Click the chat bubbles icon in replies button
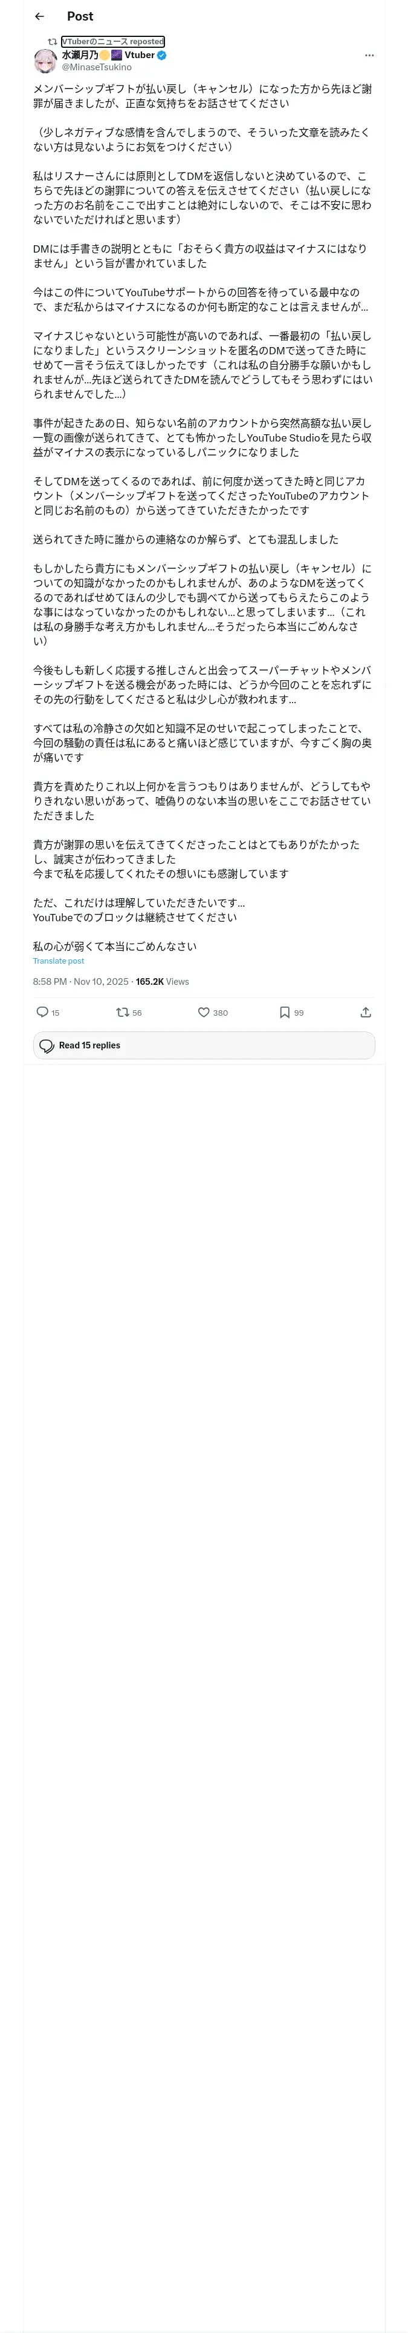Viewport: 408px width, 2333px height. tap(47, 1045)
